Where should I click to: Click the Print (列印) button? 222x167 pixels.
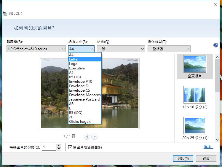pyautogui.click(x=183, y=159)
